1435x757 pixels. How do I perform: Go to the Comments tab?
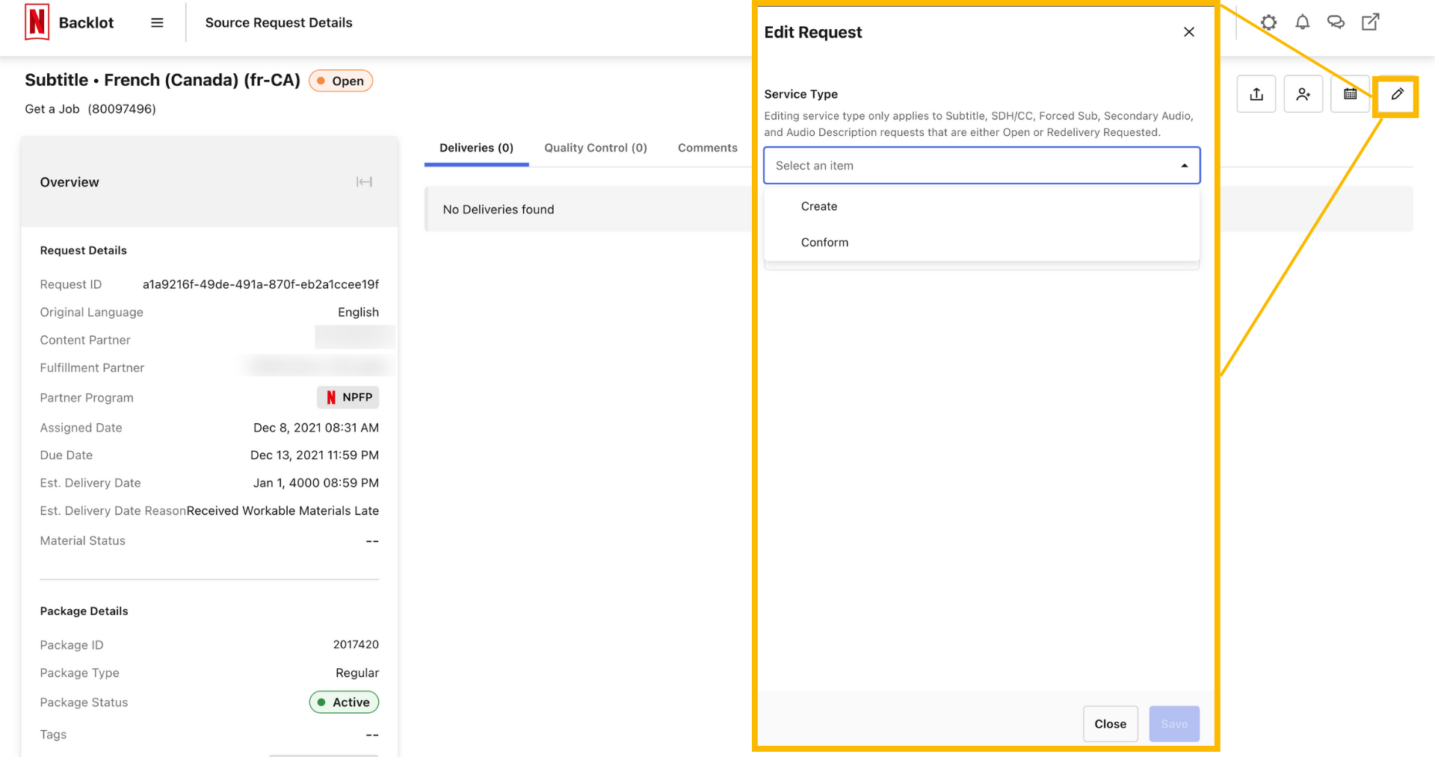point(707,148)
